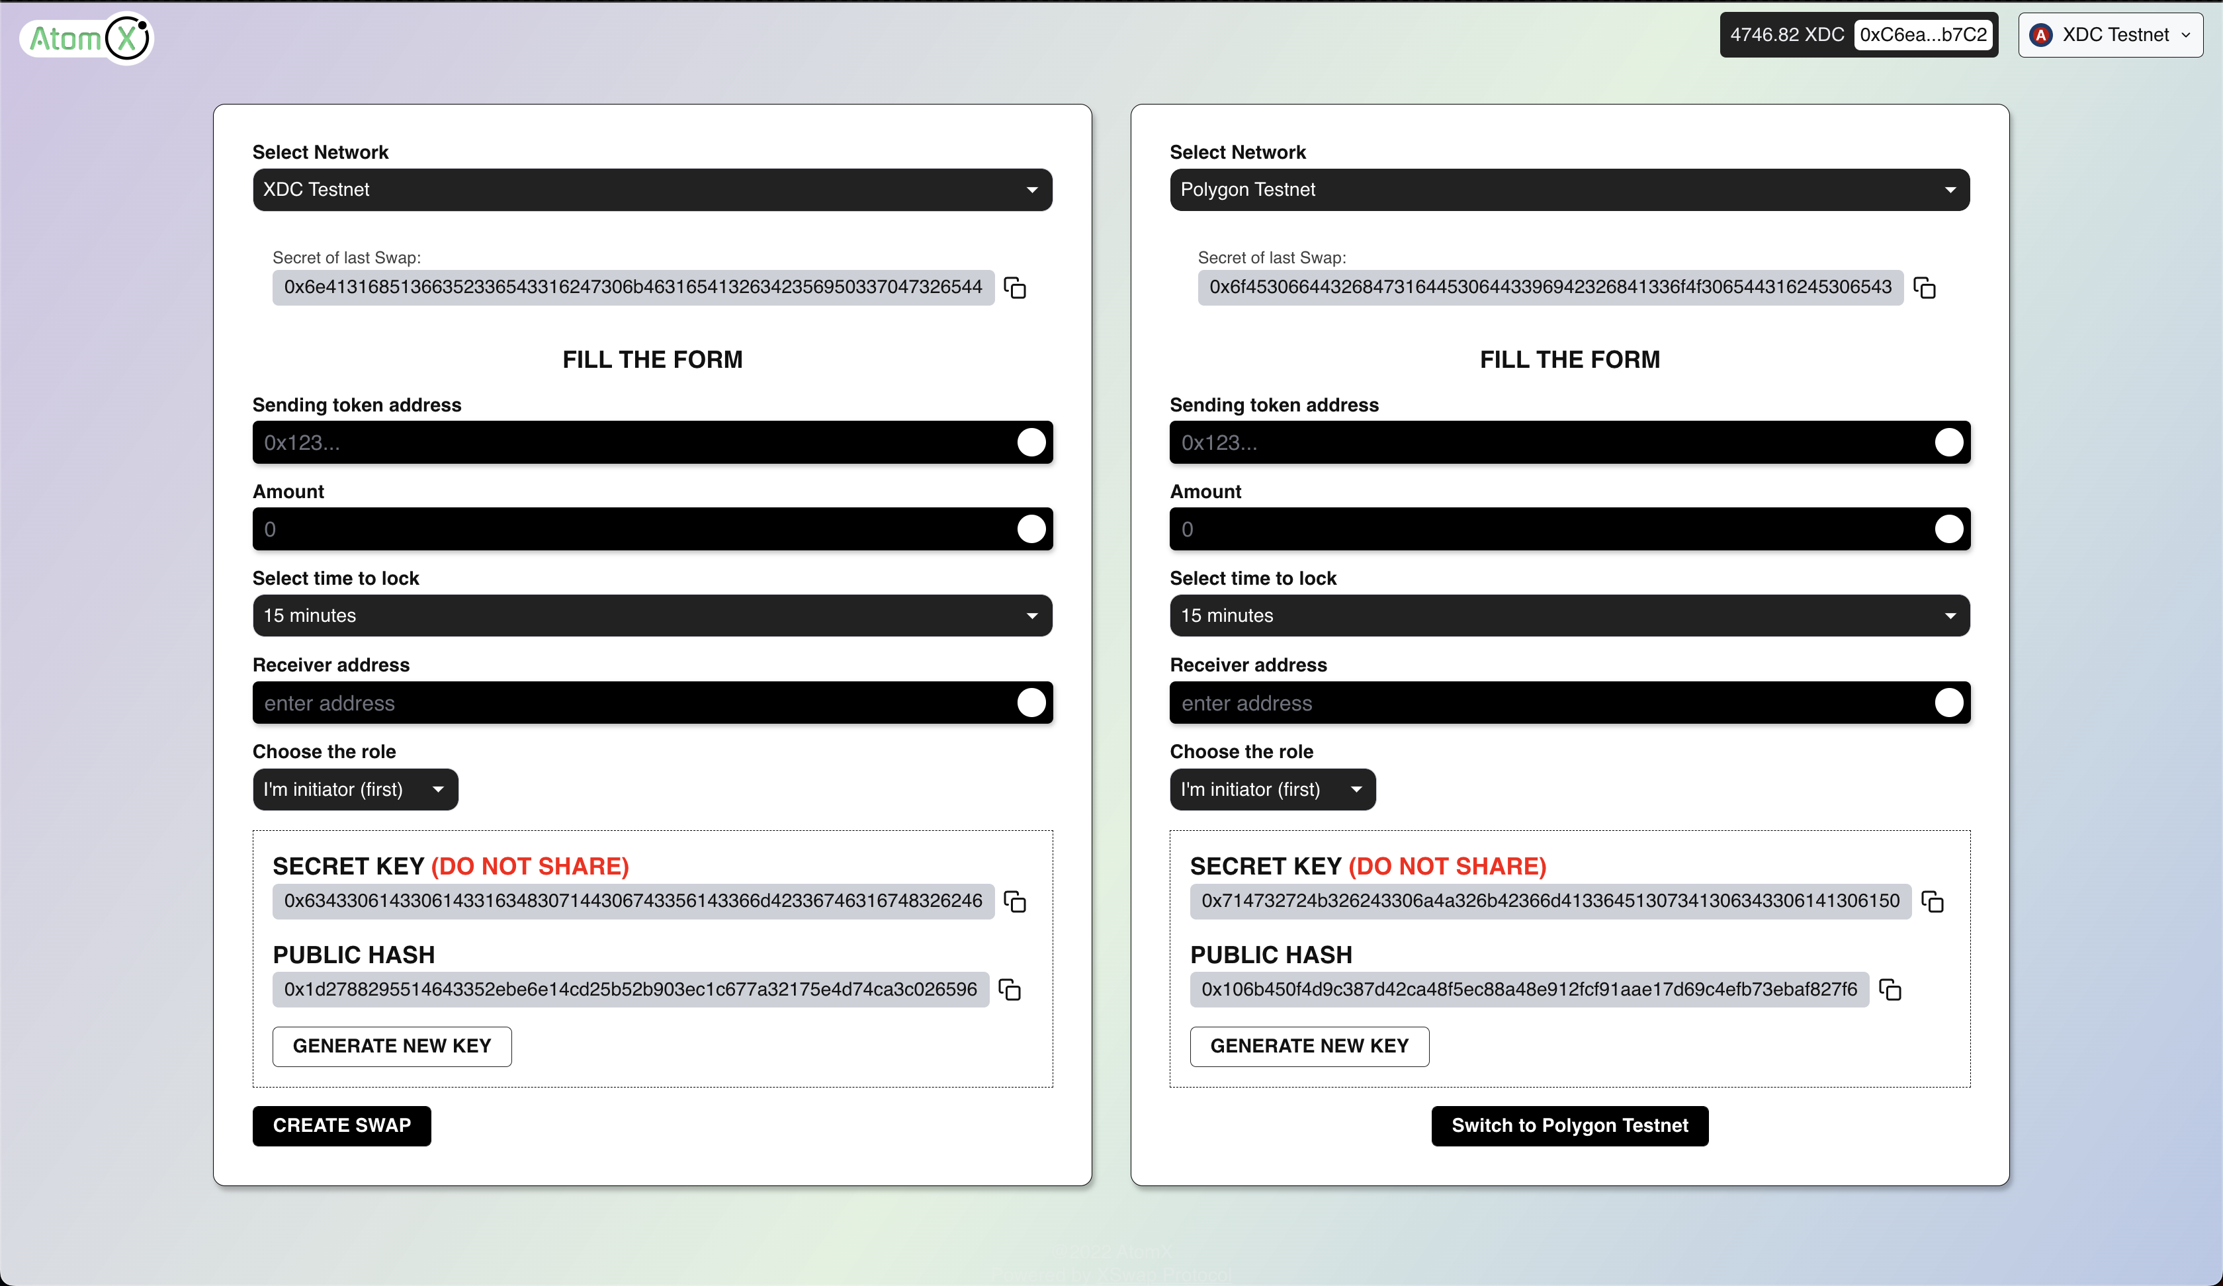Click white circle in left Receiver address field
The image size is (2223, 1286).
[1030, 702]
